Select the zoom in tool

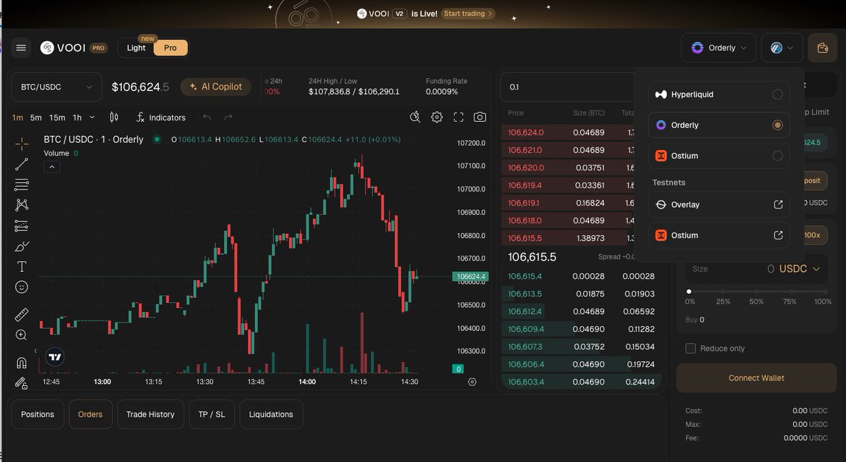(22, 335)
